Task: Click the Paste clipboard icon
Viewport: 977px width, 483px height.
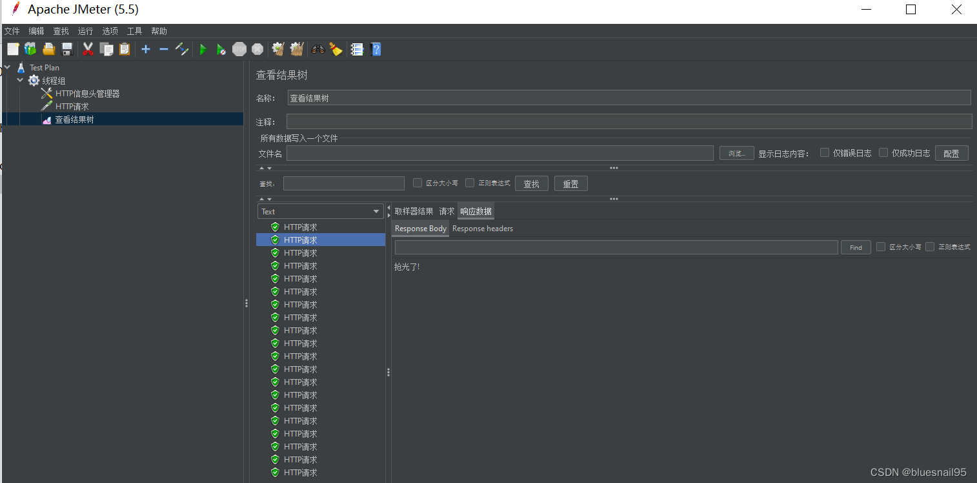Action: (125, 49)
